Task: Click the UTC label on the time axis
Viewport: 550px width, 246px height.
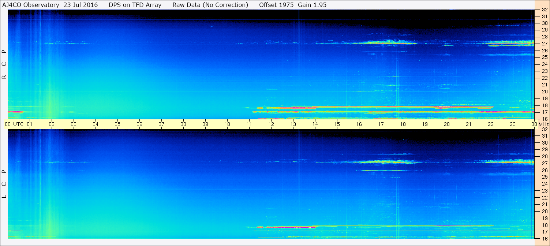Action: coord(18,124)
